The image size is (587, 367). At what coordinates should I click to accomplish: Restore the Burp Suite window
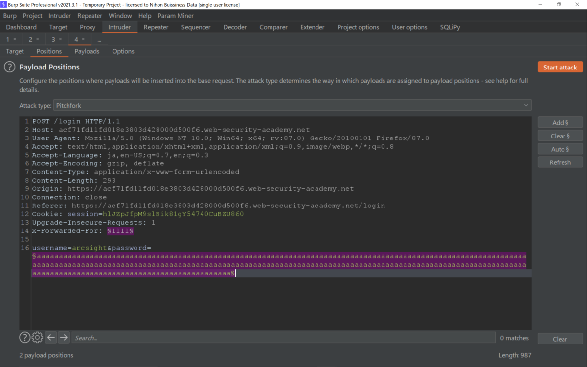(x=558, y=4)
